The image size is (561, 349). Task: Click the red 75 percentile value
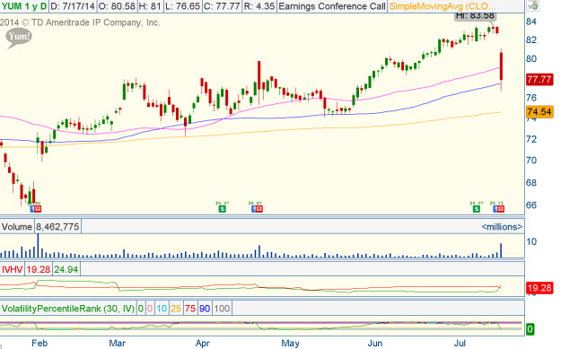[x=190, y=309]
